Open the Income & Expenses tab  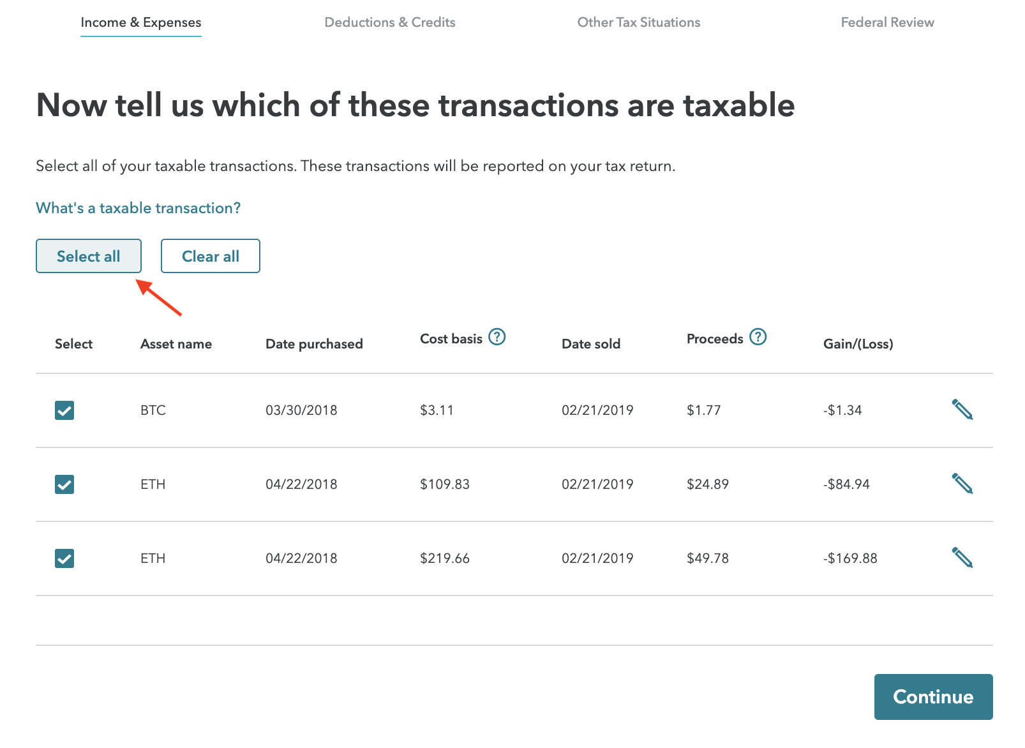coord(141,22)
